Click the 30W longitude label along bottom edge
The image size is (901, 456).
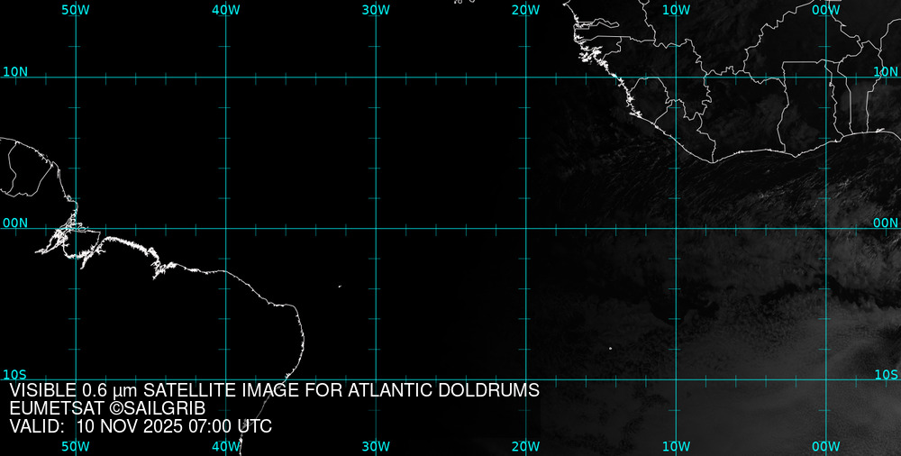tap(375, 446)
